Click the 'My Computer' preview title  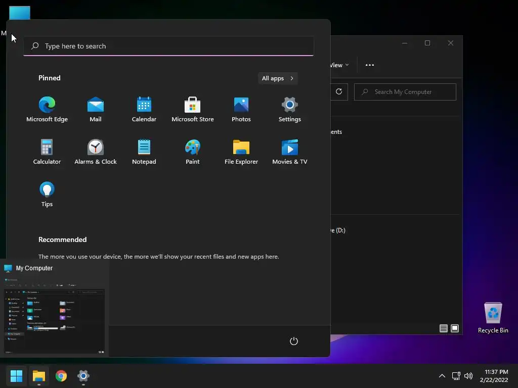[34, 268]
